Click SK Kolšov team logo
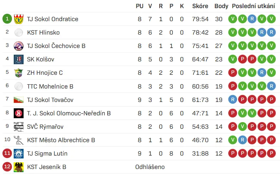280x175 pixels. point(19,59)
